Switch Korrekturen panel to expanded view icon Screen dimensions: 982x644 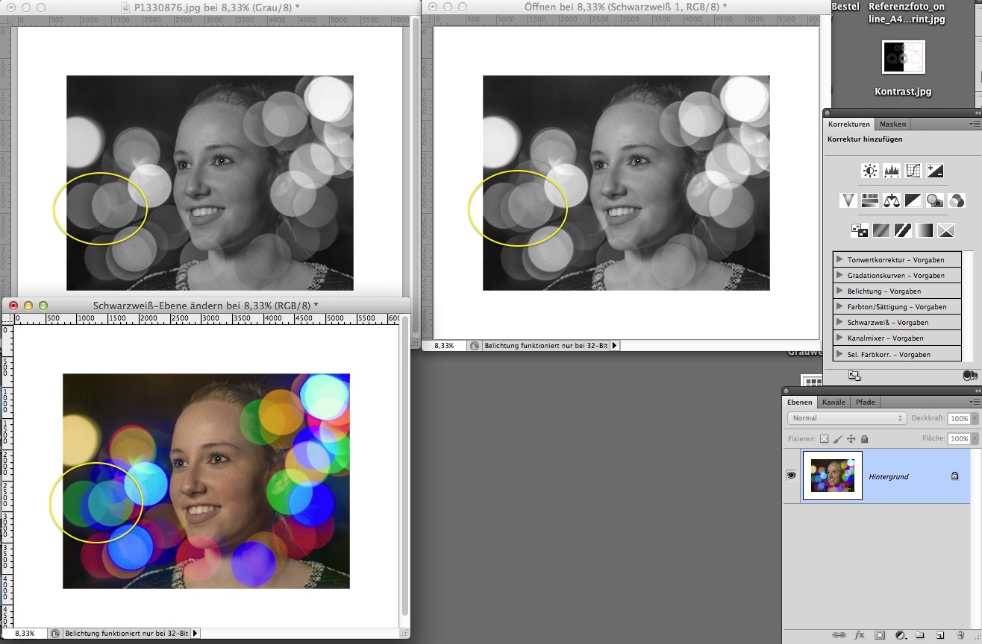(854, 376)
